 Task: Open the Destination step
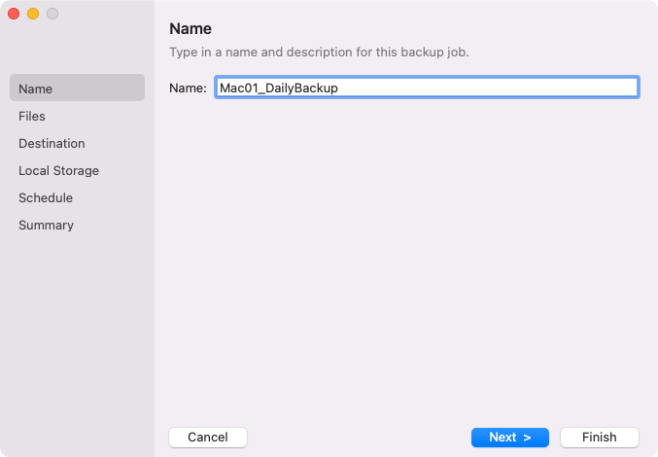tap(52, 143)
